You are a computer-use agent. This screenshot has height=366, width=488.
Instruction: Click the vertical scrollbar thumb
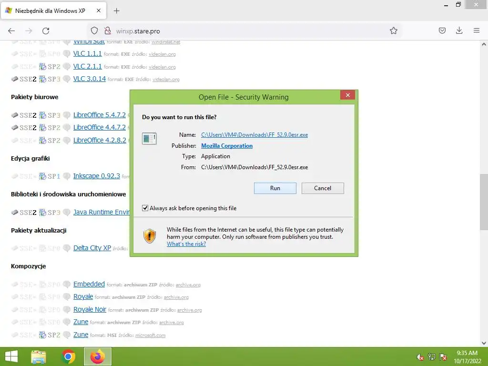(x=484, y=202)
